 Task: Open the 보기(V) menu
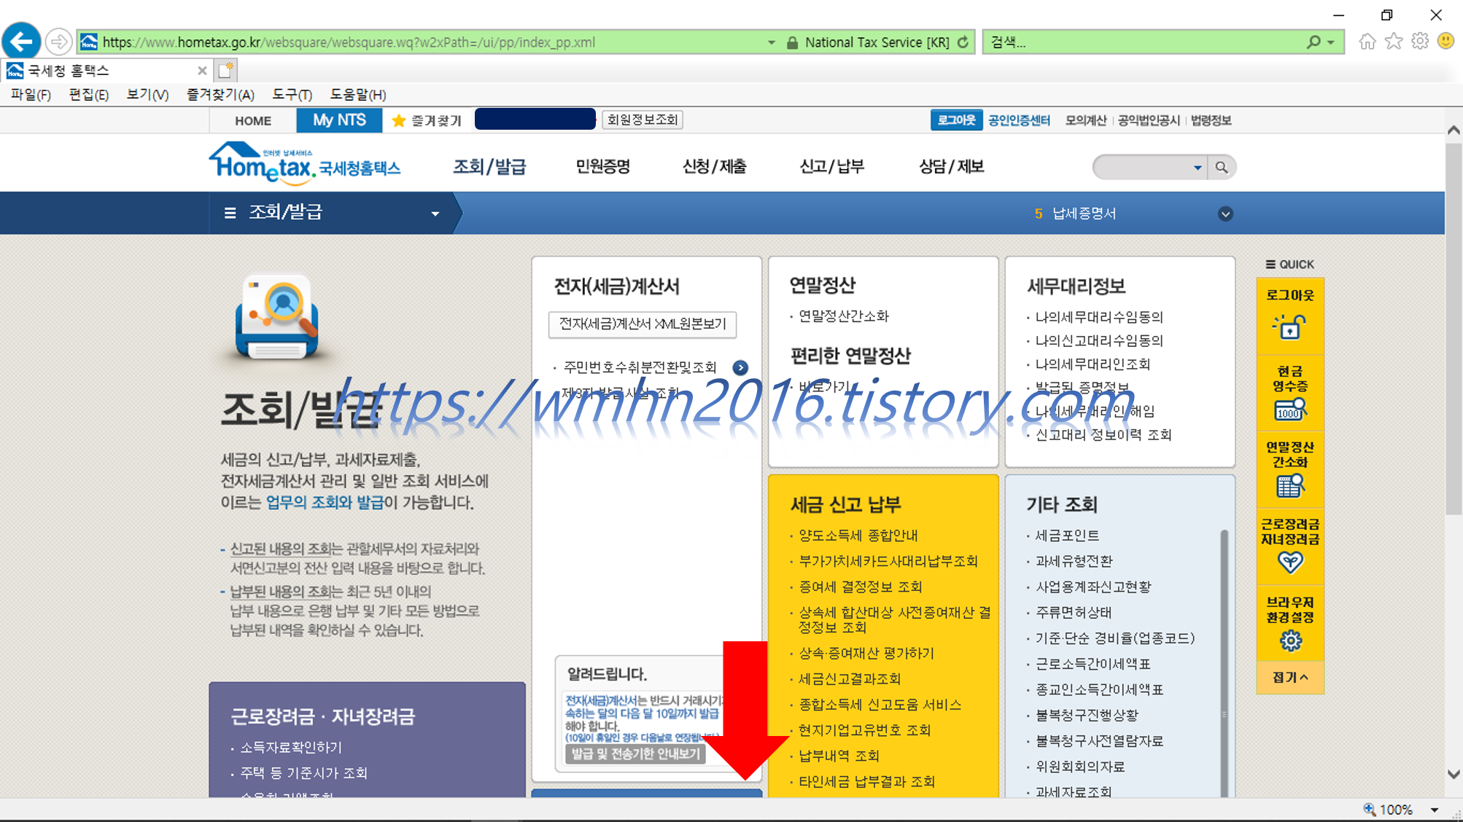[147, 95]
